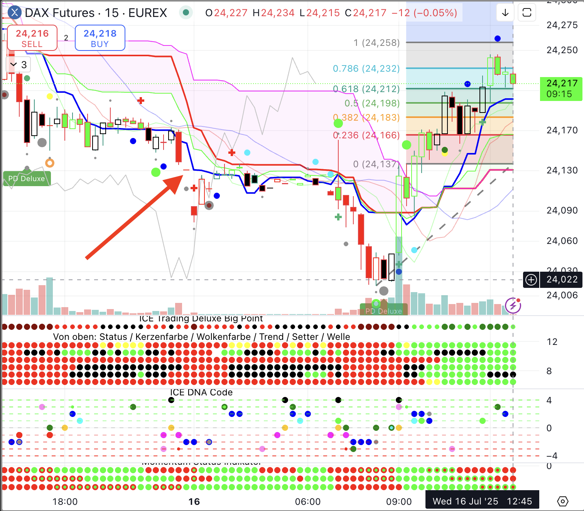Open chart settings via the hexagon icon
Screen dimensions: 584x511
coord(563,501)
